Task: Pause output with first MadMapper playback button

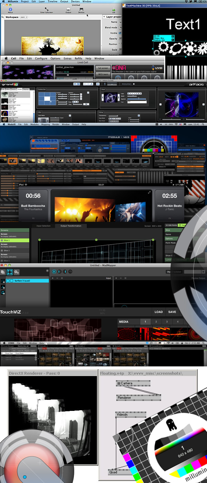Action: click(x=54, y=272)
